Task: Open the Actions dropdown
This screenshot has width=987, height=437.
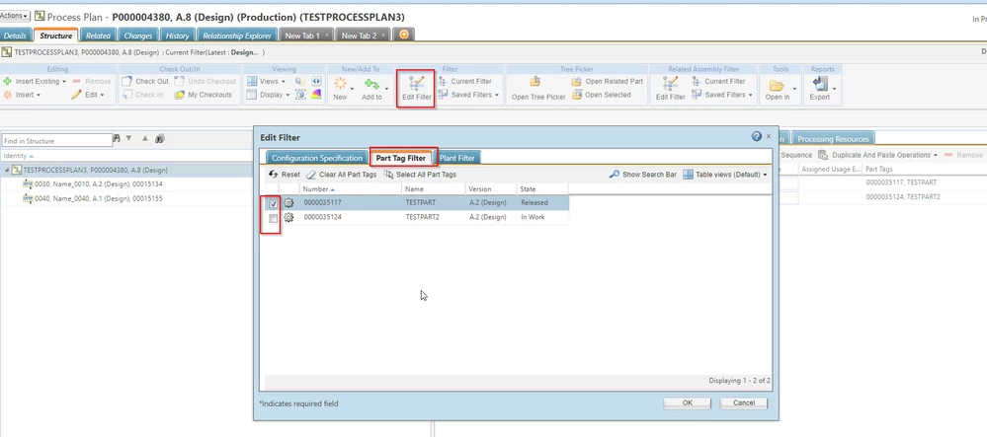Action: (14, 16)
